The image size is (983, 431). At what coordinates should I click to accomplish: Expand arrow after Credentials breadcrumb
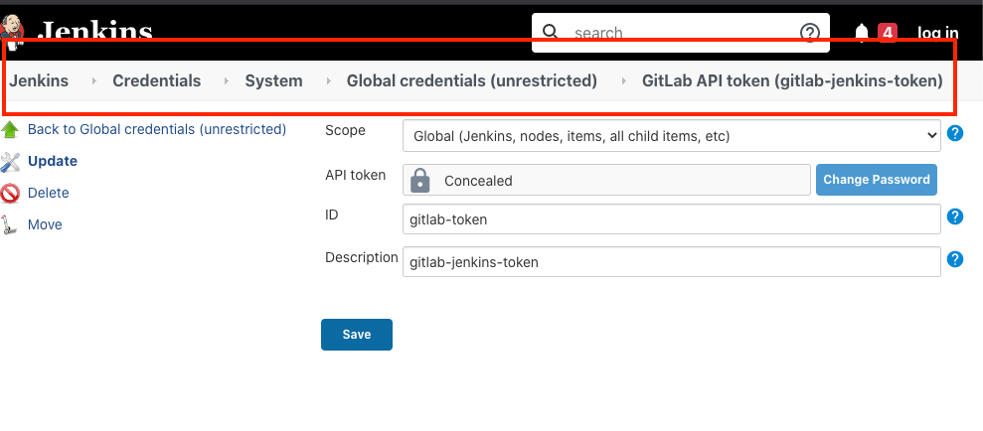pyautogui.click(x=227, y=81)
